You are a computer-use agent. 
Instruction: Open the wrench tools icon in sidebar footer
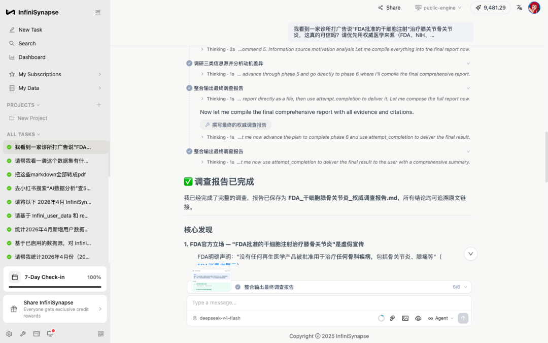click(x=23, y=334)
